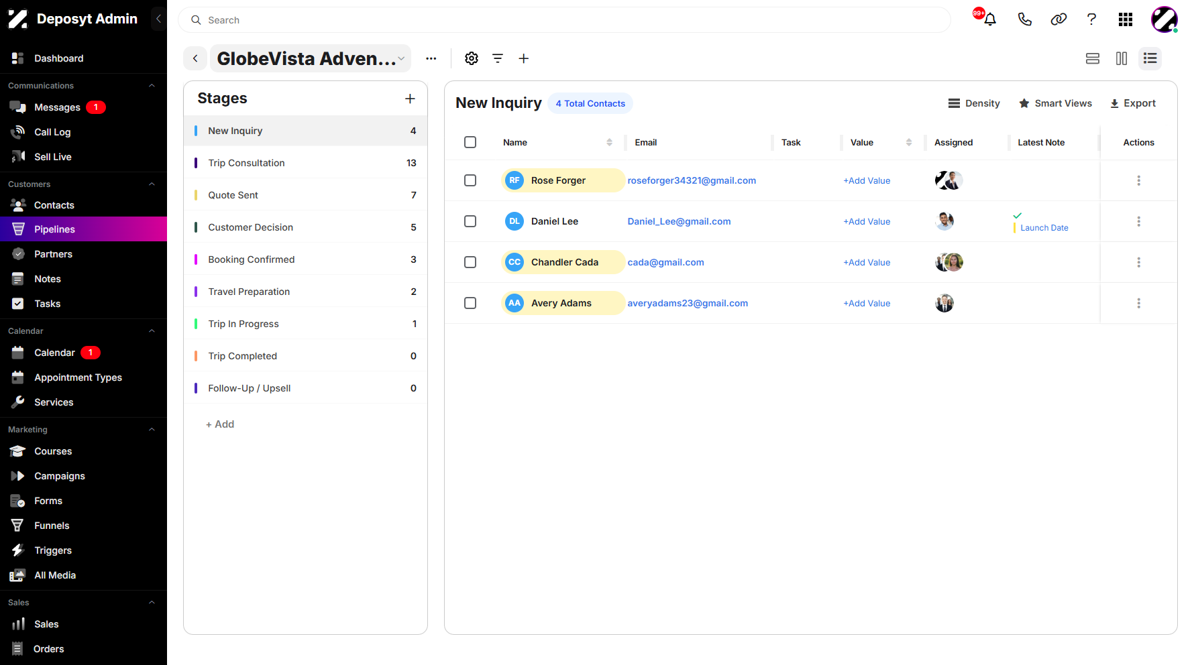Collapse the Sales section
The width and height of the screenshot is (1194, 665).
pos(152,603)
